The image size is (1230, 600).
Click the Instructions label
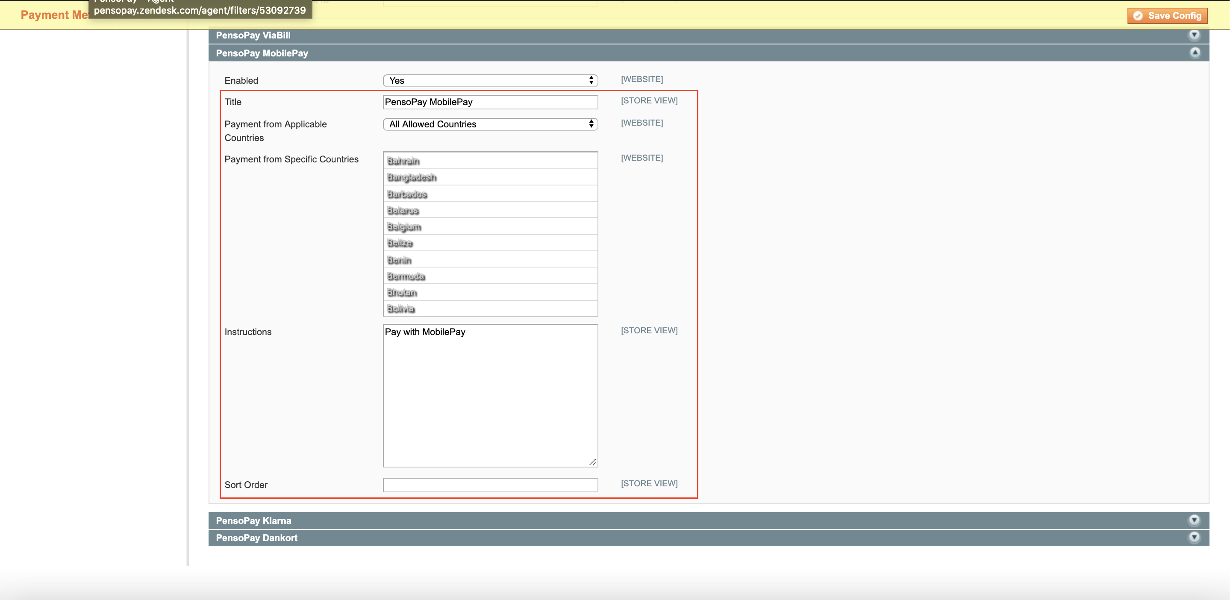coord(248,332)
